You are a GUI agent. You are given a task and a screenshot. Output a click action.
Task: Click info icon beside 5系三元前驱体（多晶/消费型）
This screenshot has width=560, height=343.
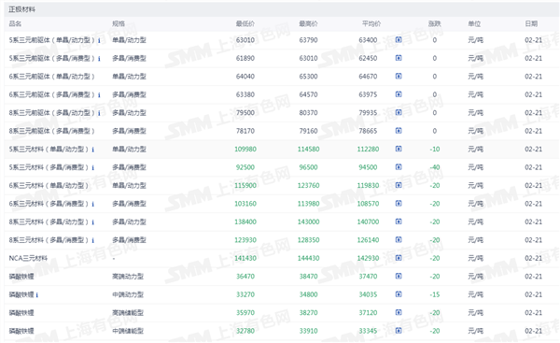(99, 59)
